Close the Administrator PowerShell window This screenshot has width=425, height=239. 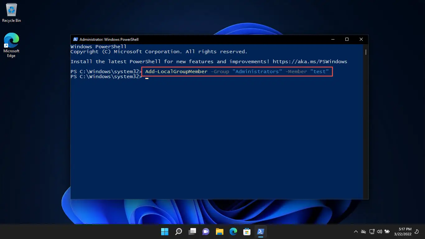361,40
